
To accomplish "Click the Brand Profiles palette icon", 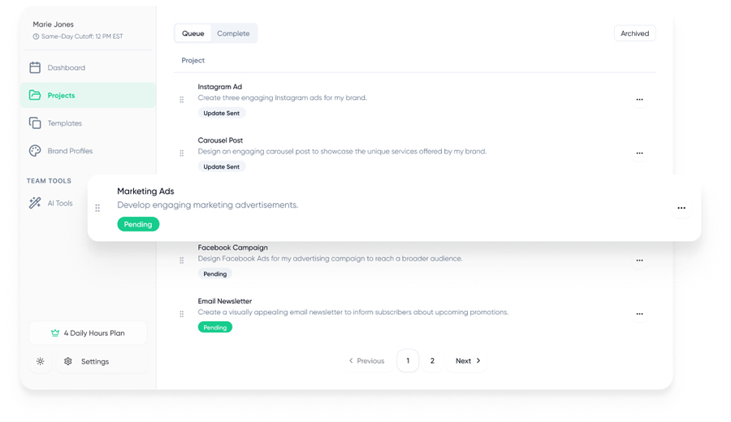I will pos(35,151).
